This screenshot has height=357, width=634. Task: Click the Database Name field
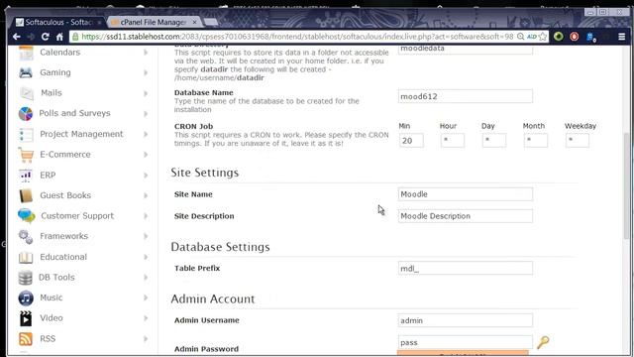(x=465, y=96)
